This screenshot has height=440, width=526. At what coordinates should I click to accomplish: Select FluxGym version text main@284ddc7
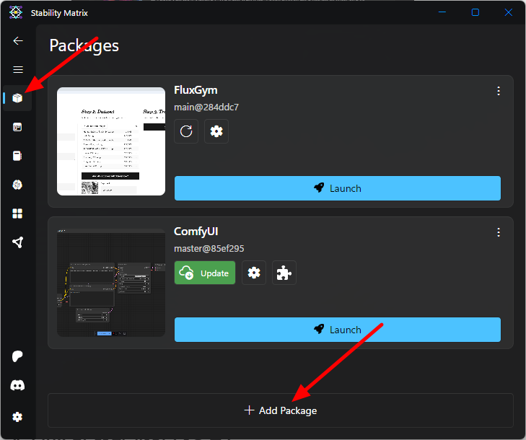[x=206, y=107]
